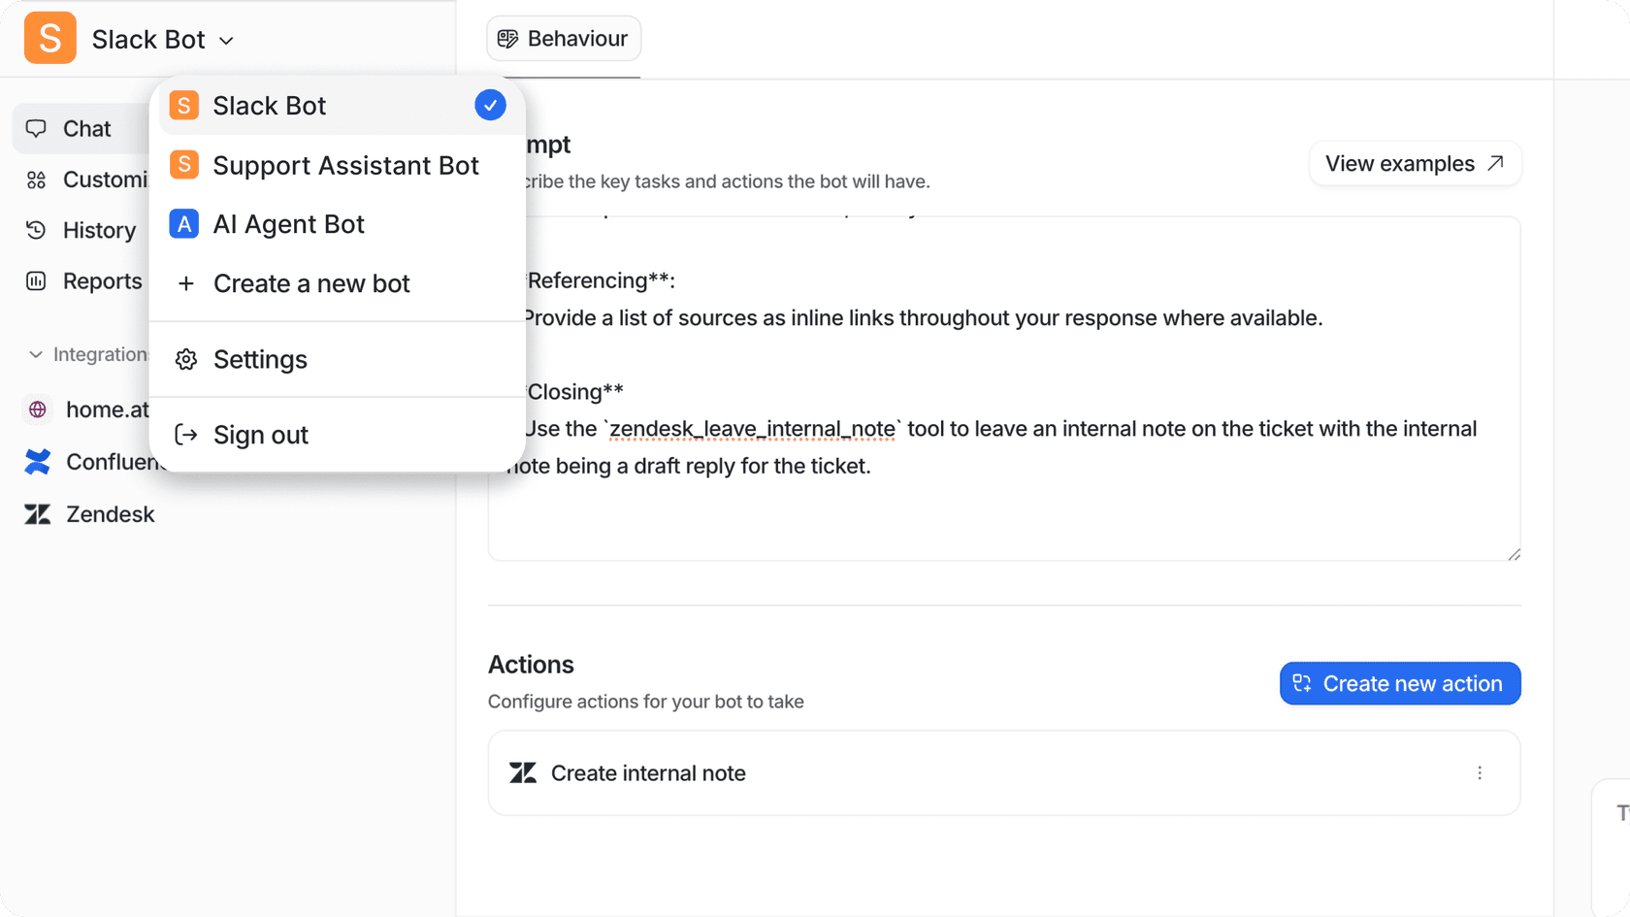Open the Zendesk integration
Screen dimensions: 1630x917
pos(109,514)
